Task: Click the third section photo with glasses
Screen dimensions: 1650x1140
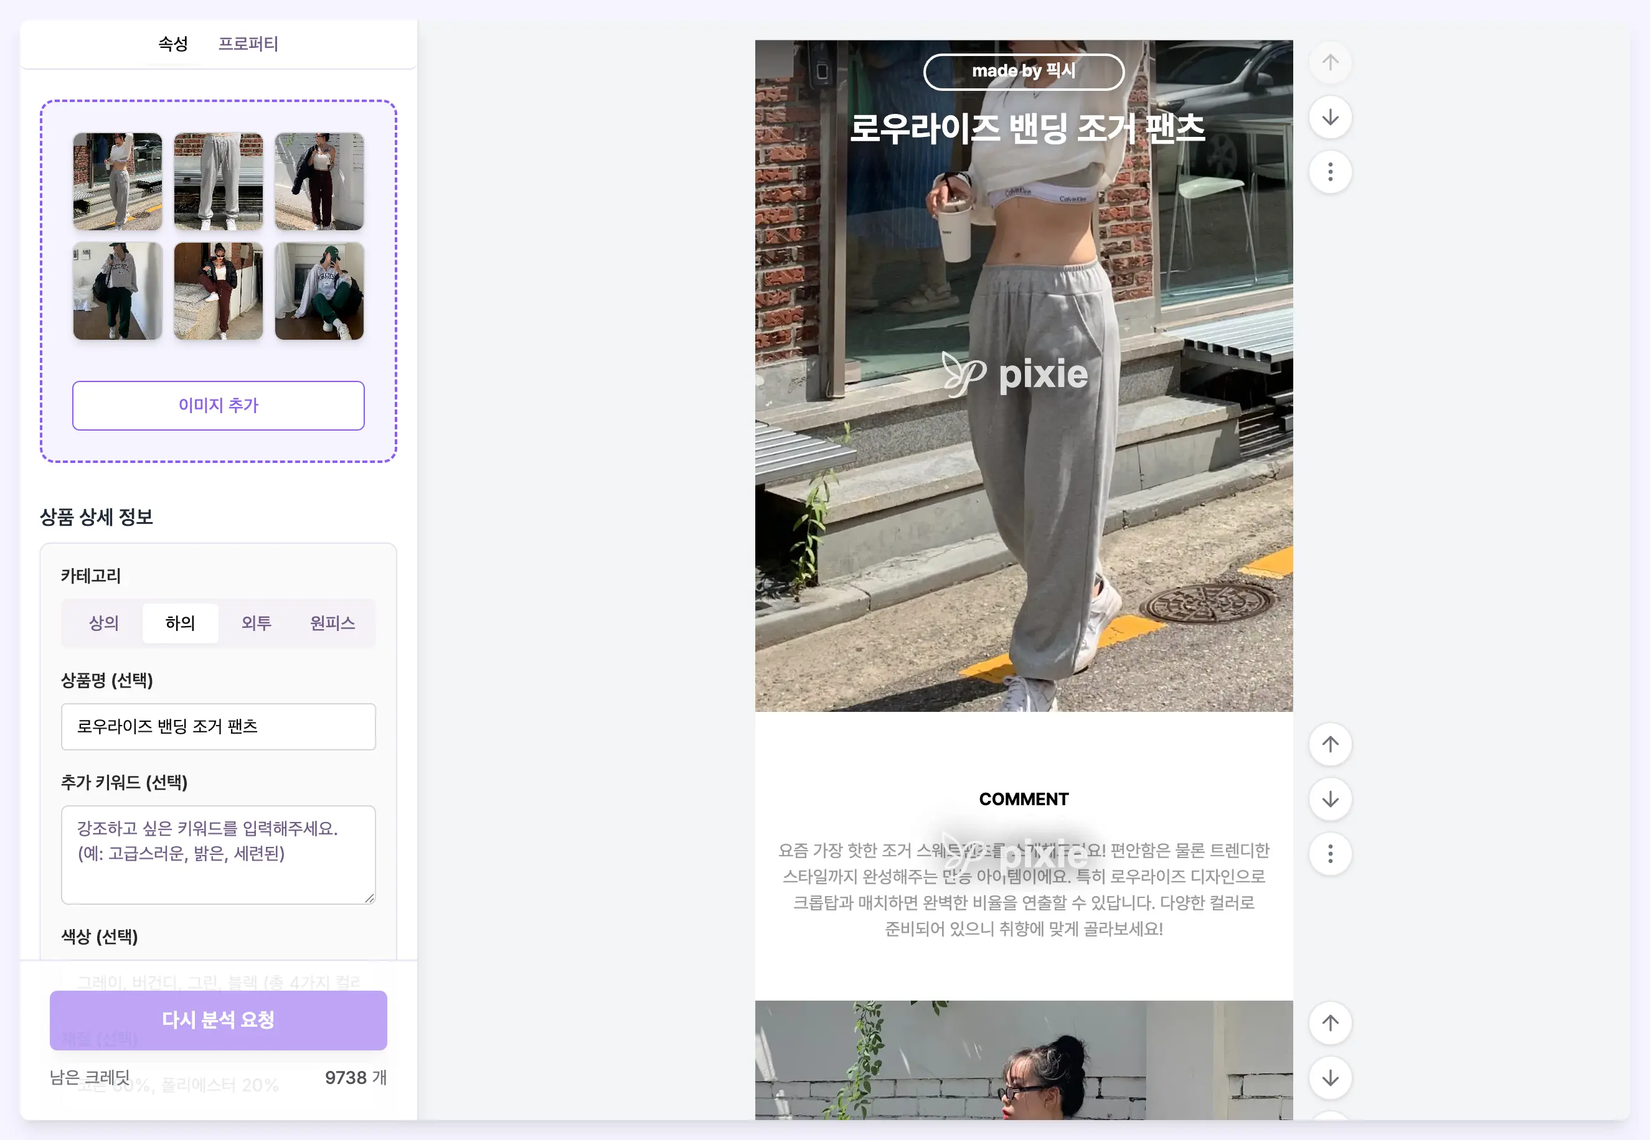Action: coord(1023,1060)
